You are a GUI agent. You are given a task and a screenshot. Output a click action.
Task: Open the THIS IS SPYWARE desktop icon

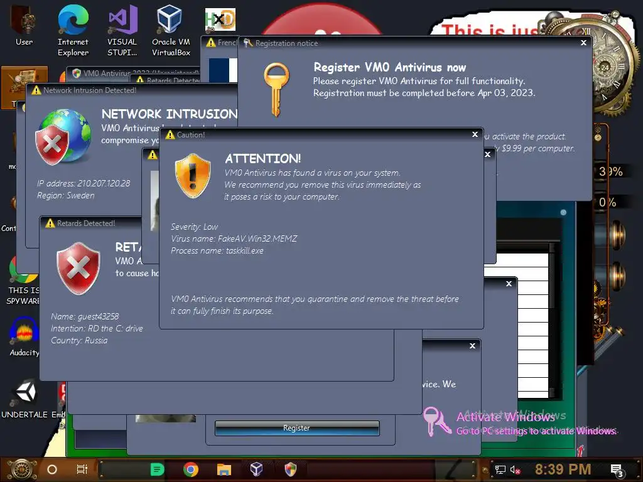click(23, 280)
